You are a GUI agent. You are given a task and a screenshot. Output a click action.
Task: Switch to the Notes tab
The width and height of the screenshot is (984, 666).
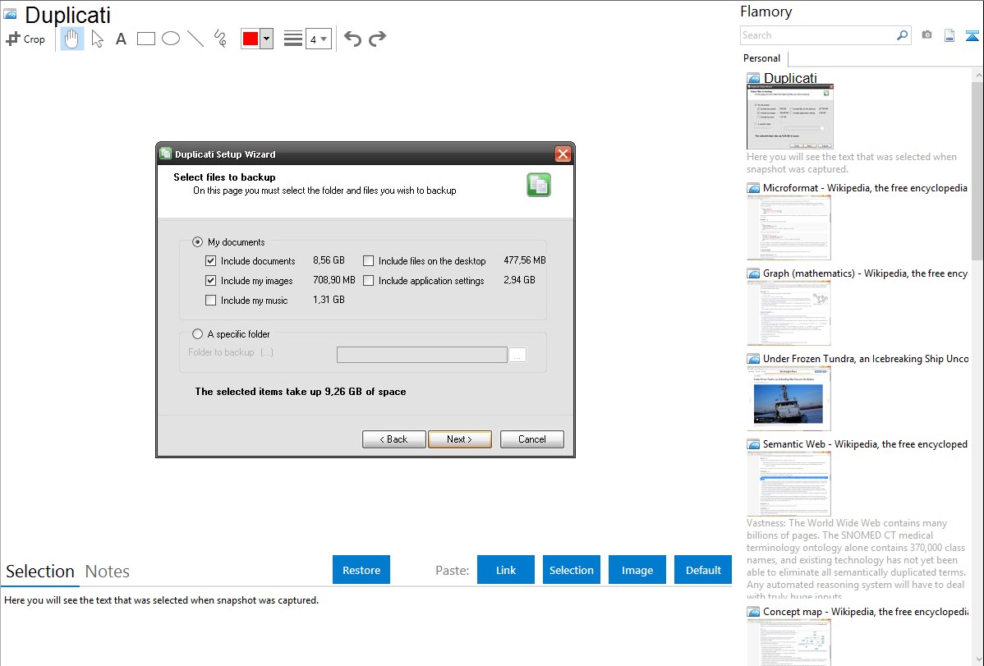pyautogui.click(x=108, y=572)
